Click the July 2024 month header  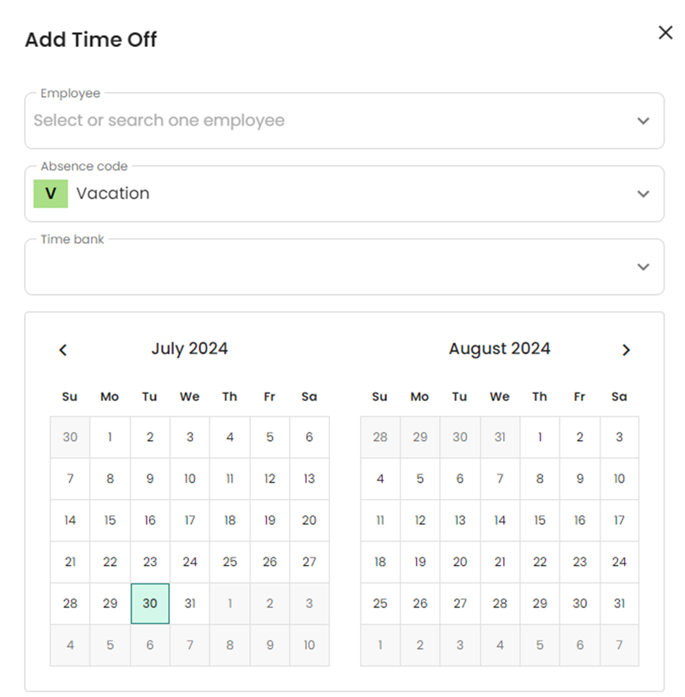(x=190, y=348)
